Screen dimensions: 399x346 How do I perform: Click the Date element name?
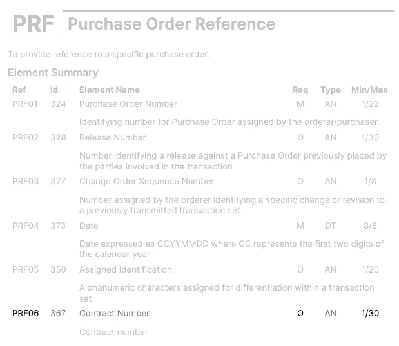click(x=88, y=226)
